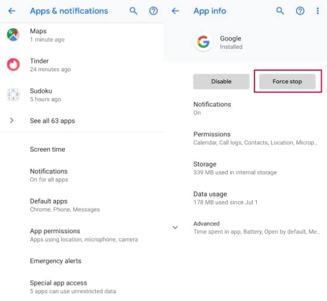Image resolution: width=327 pixels, height=301 pixels.
Task: Open Data usage 178 MB entry
Action: click(245, 197)
